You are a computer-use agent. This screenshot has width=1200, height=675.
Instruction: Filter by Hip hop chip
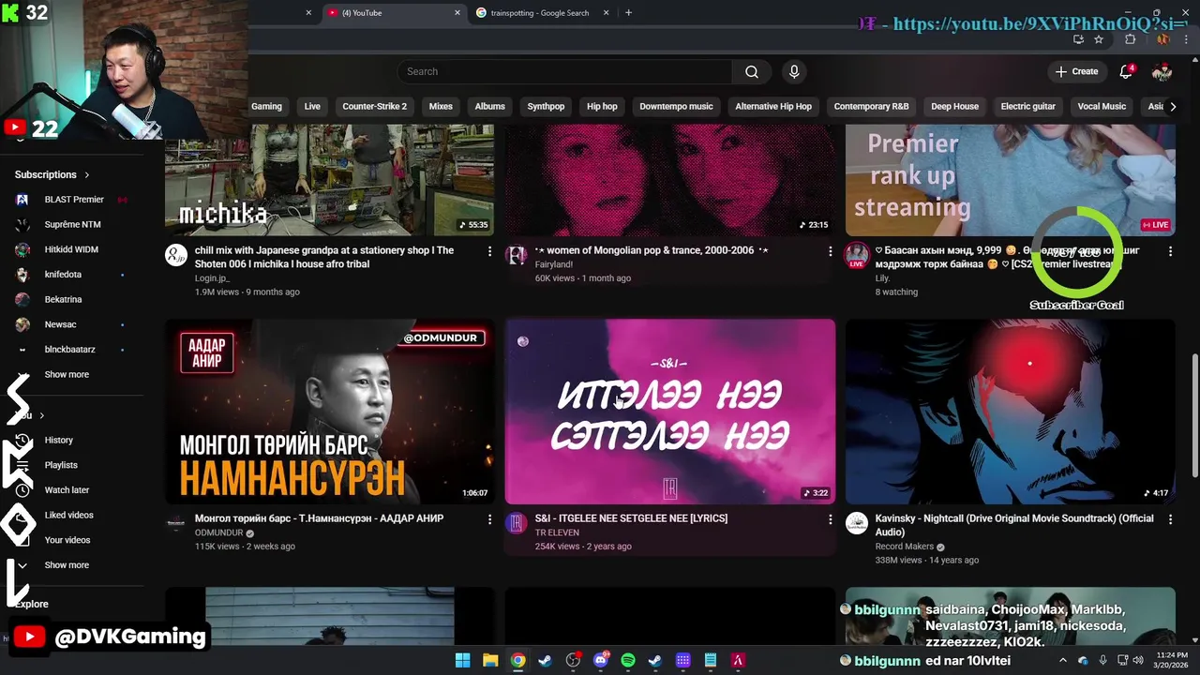click(x=602, y=106)
